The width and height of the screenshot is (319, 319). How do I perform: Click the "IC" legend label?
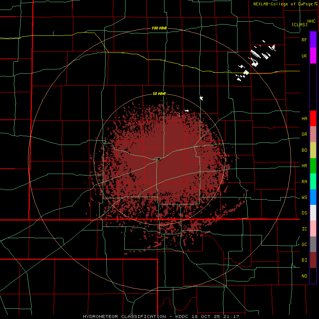click(x=304, y=229)
